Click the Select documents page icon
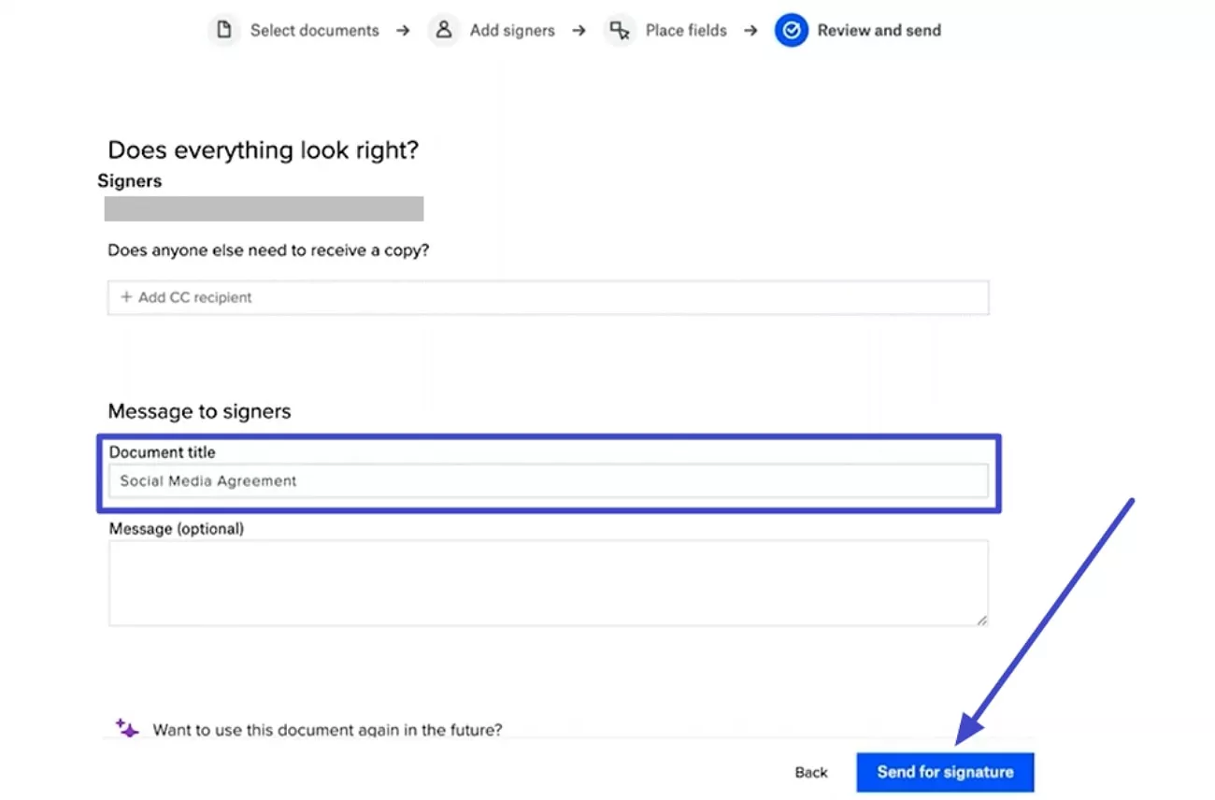The height and width of the screenshot is (800, 1215). click(x=223, y=30)
